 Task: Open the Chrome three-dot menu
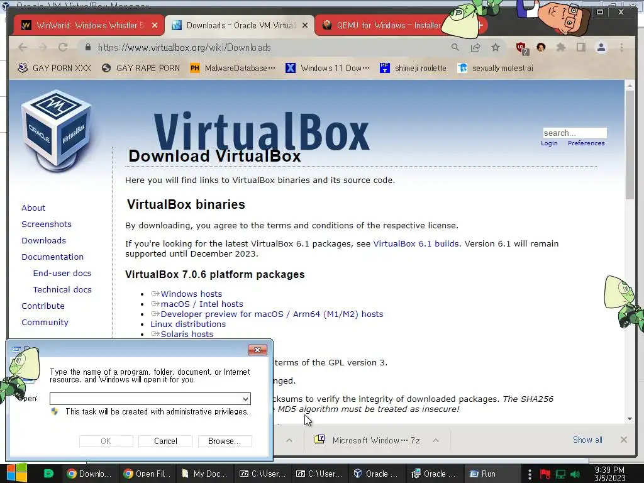622,48
